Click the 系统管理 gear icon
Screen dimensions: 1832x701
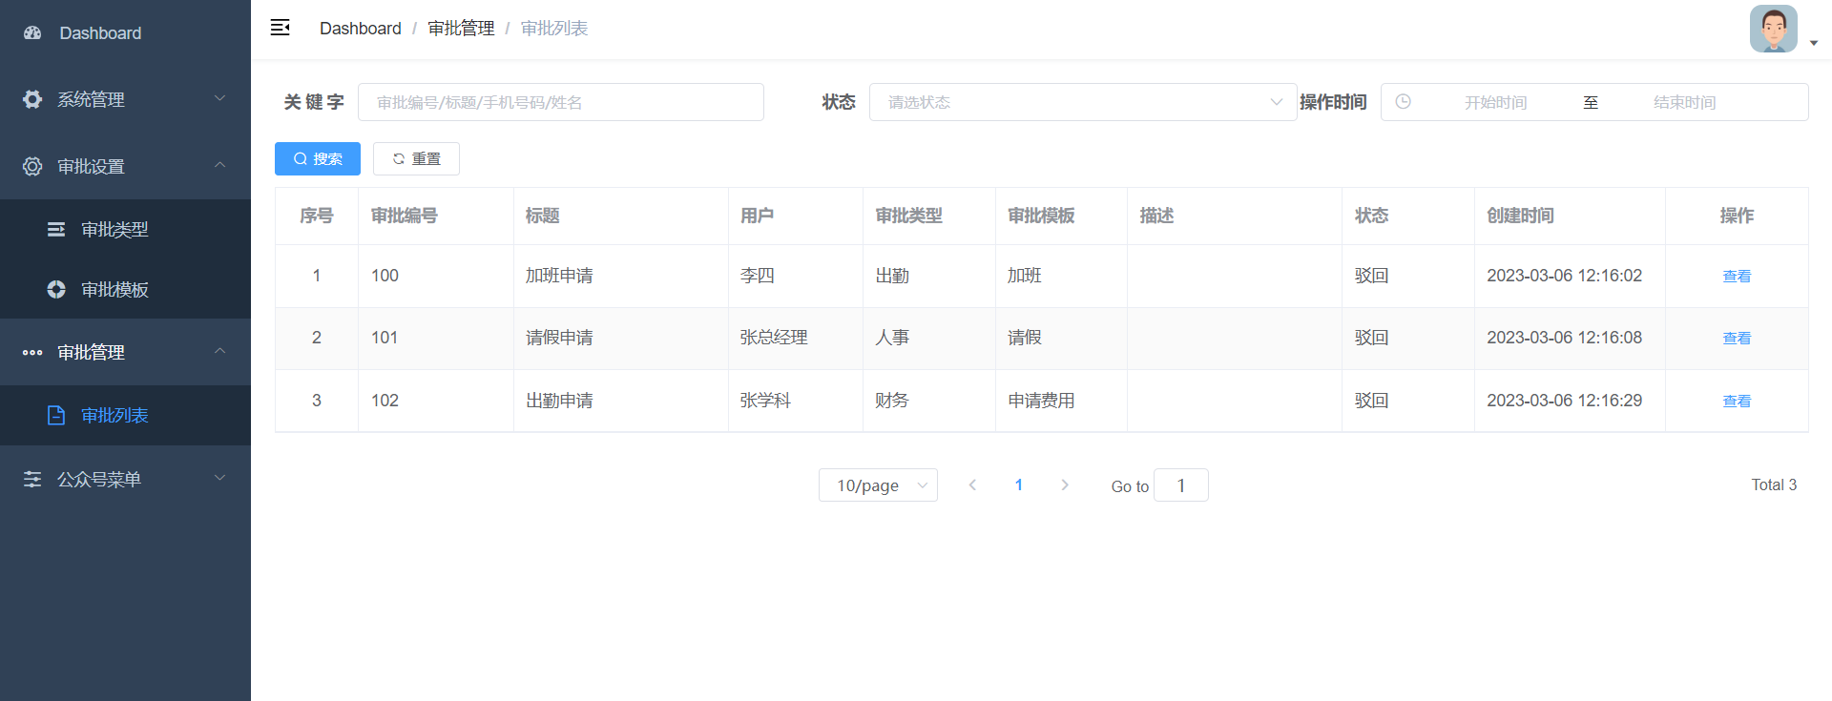32,99
